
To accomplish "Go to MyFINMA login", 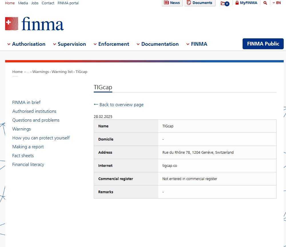I will [246, 3].
